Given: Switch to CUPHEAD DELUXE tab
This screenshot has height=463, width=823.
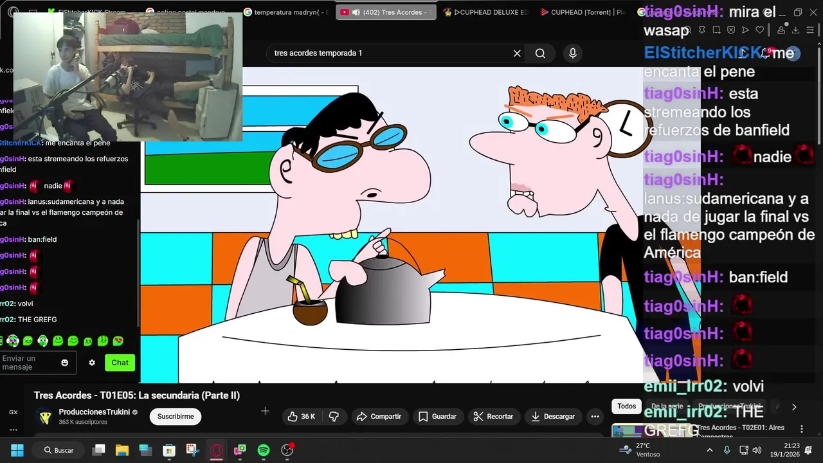Looking at the screenshot, I should (485, 12).
